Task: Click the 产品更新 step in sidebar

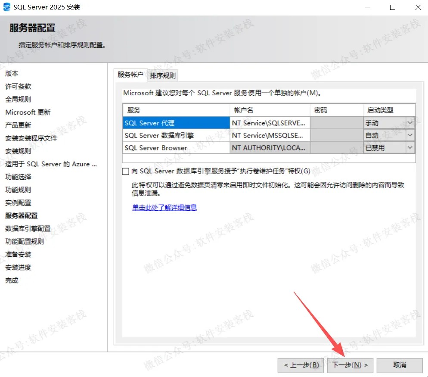Action: pos(18,125)
